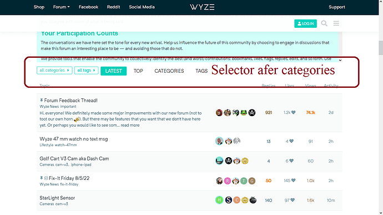Viewport: 383px width, 215px height.
Task: Click first avatar in Wyze 47 mm watch row
Action: [219, 141]
